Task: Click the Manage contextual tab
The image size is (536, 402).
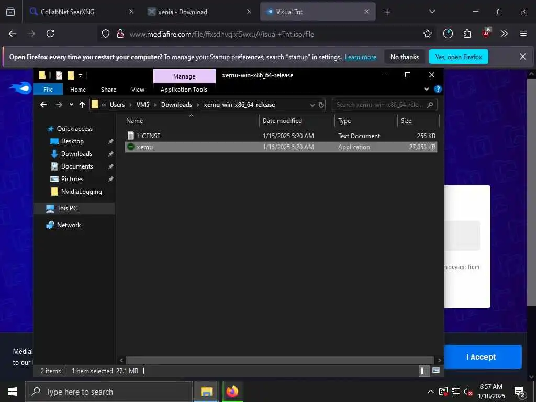Action: (x=184, y=76)
